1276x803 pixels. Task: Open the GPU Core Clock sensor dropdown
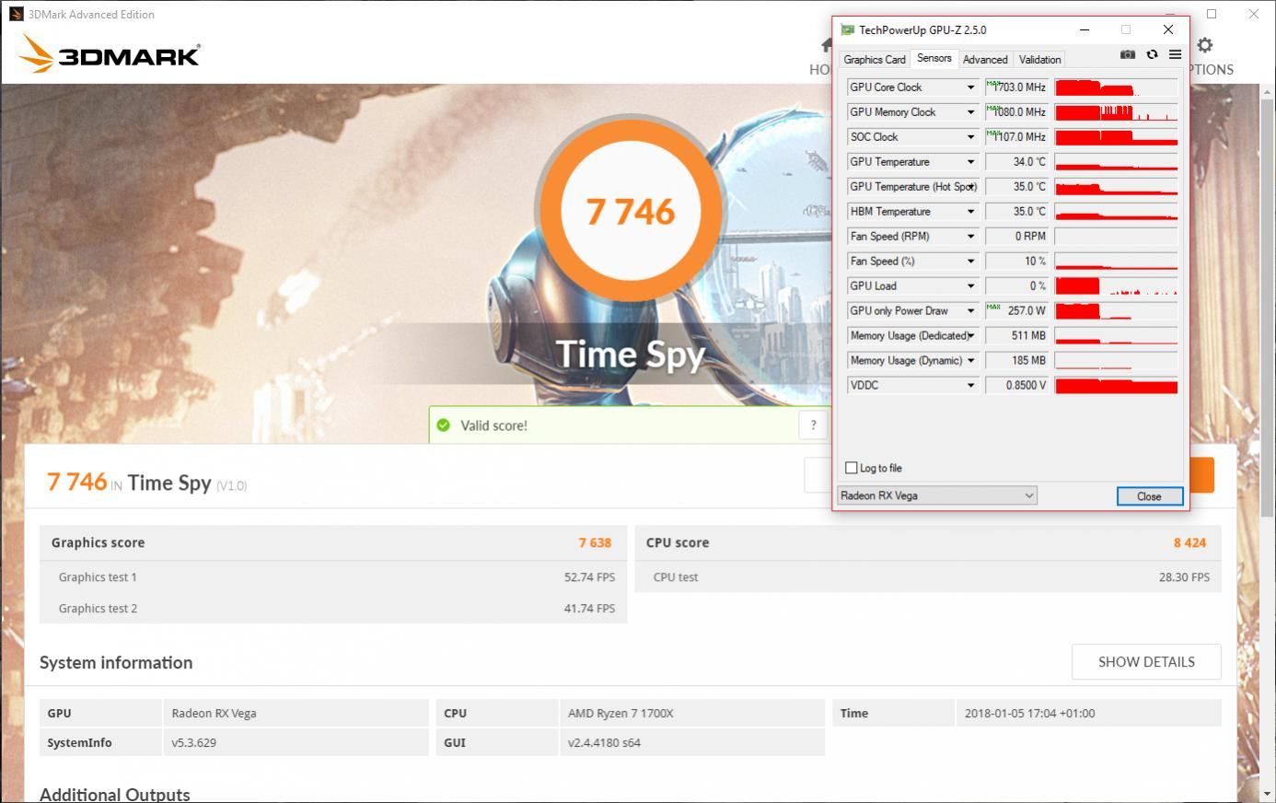970,87
